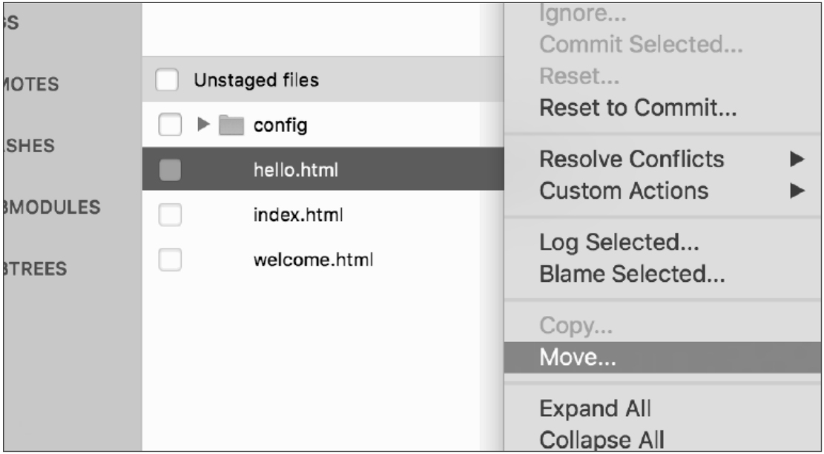824x454 pixels.
Task: Click Blame Selected... menu item
Action: pyautogui.click(x=632, y=274)
